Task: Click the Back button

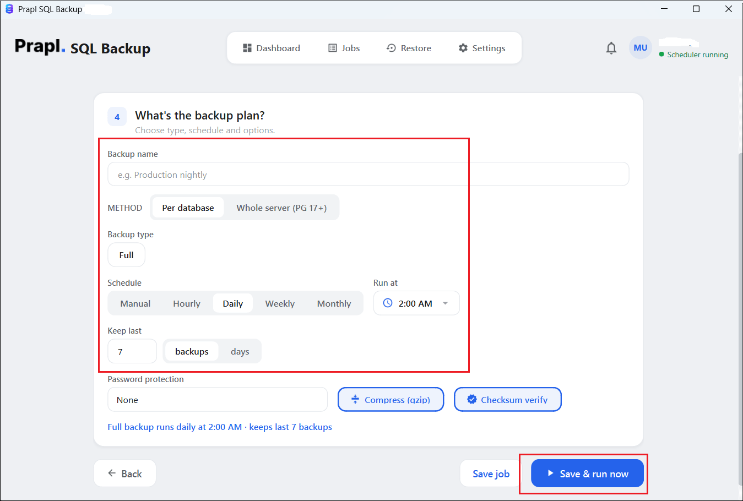Action: coord(125,473)
